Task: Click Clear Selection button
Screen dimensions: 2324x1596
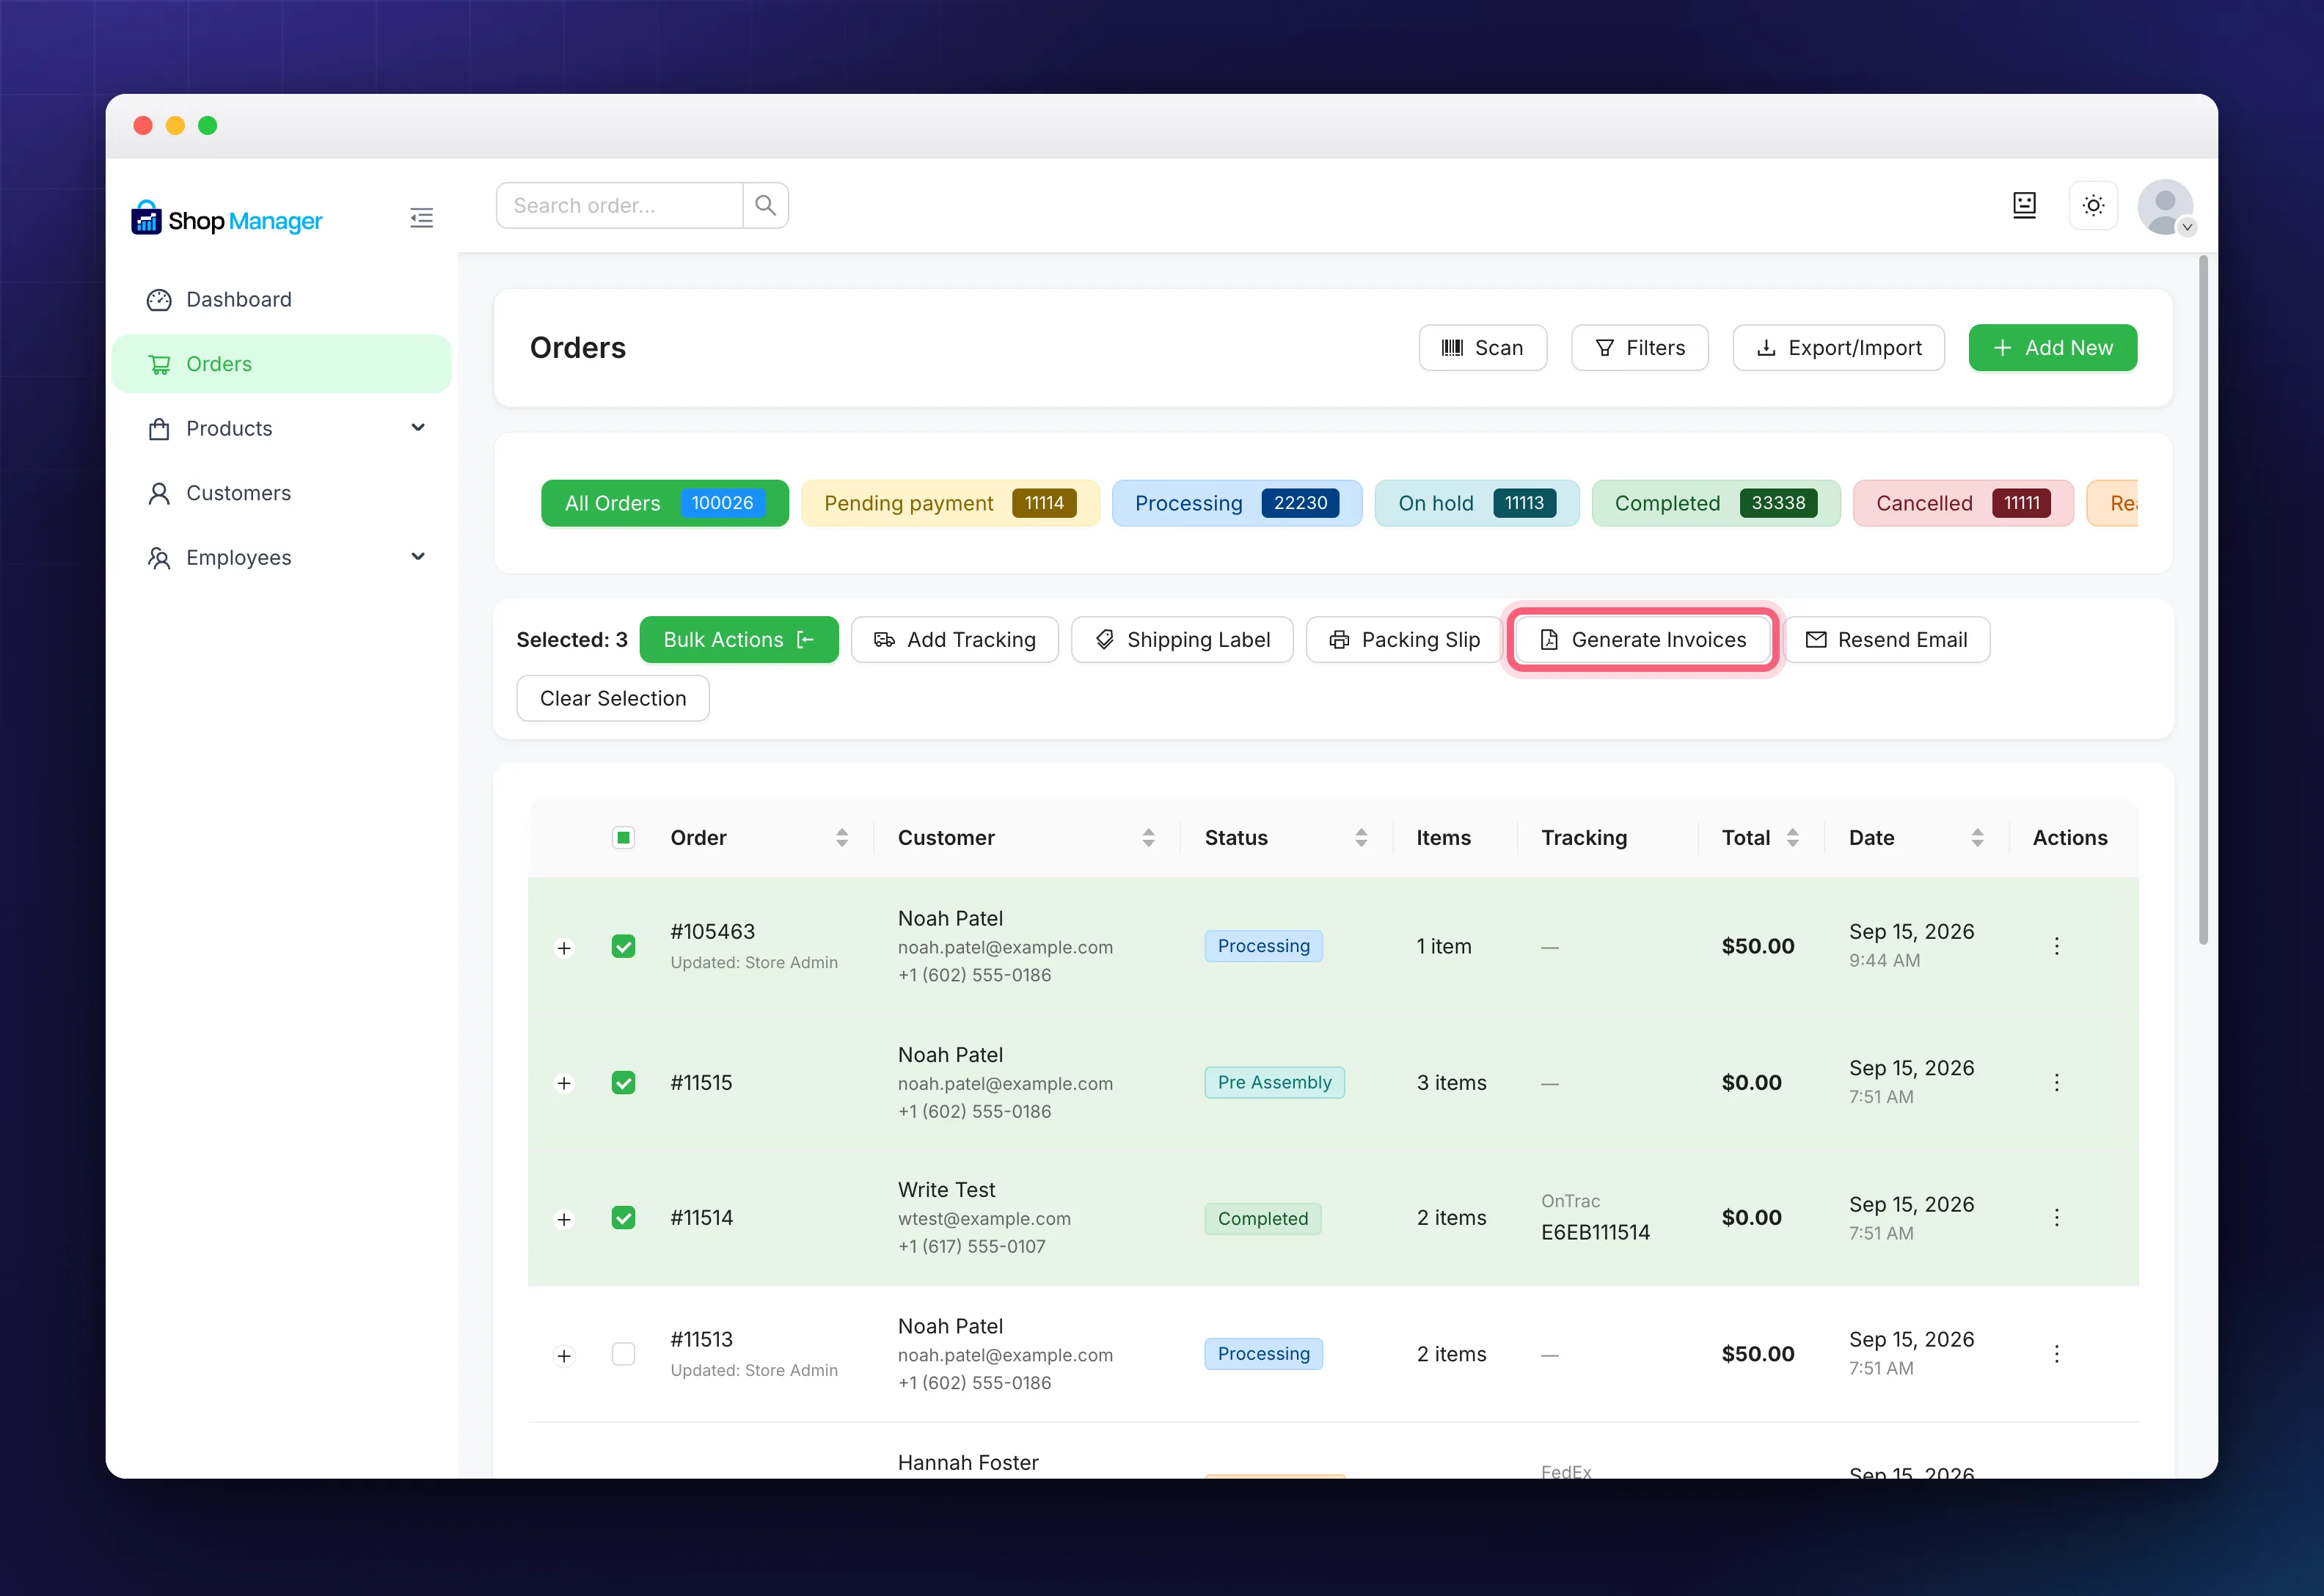Action: (613, 698)
